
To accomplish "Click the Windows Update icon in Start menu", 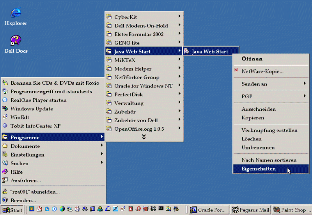I will 5,108.
